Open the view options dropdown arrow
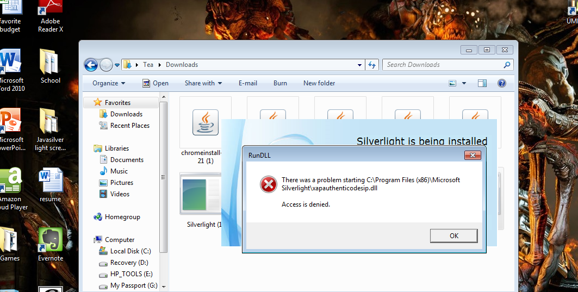The image size is (578, 292). (x=464, y=83)
